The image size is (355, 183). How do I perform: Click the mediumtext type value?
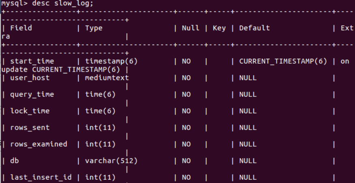[x=107, y=78]
